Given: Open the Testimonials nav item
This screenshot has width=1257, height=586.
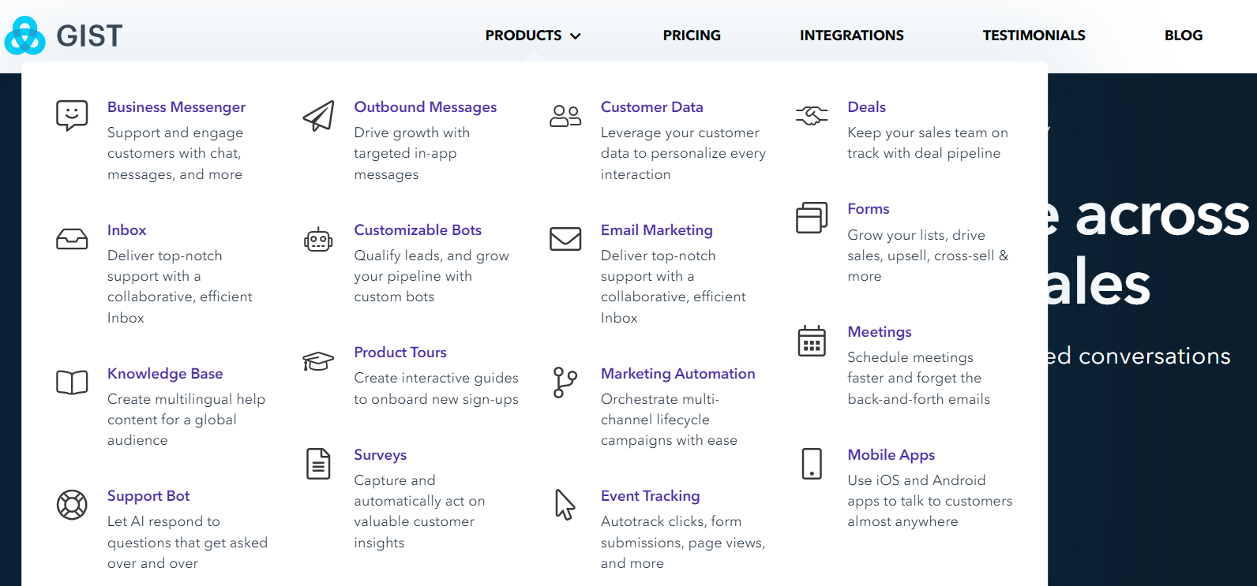Looking at the screenshot, I should click(x=1034, y=35).
